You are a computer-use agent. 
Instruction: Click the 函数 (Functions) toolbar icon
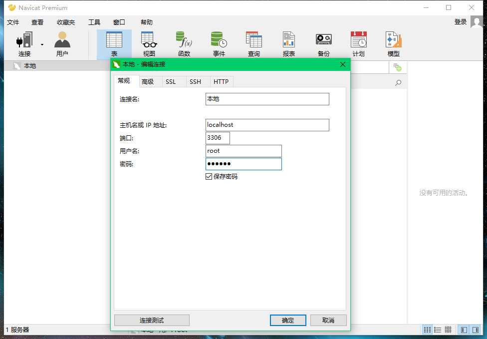click(184, 43)
